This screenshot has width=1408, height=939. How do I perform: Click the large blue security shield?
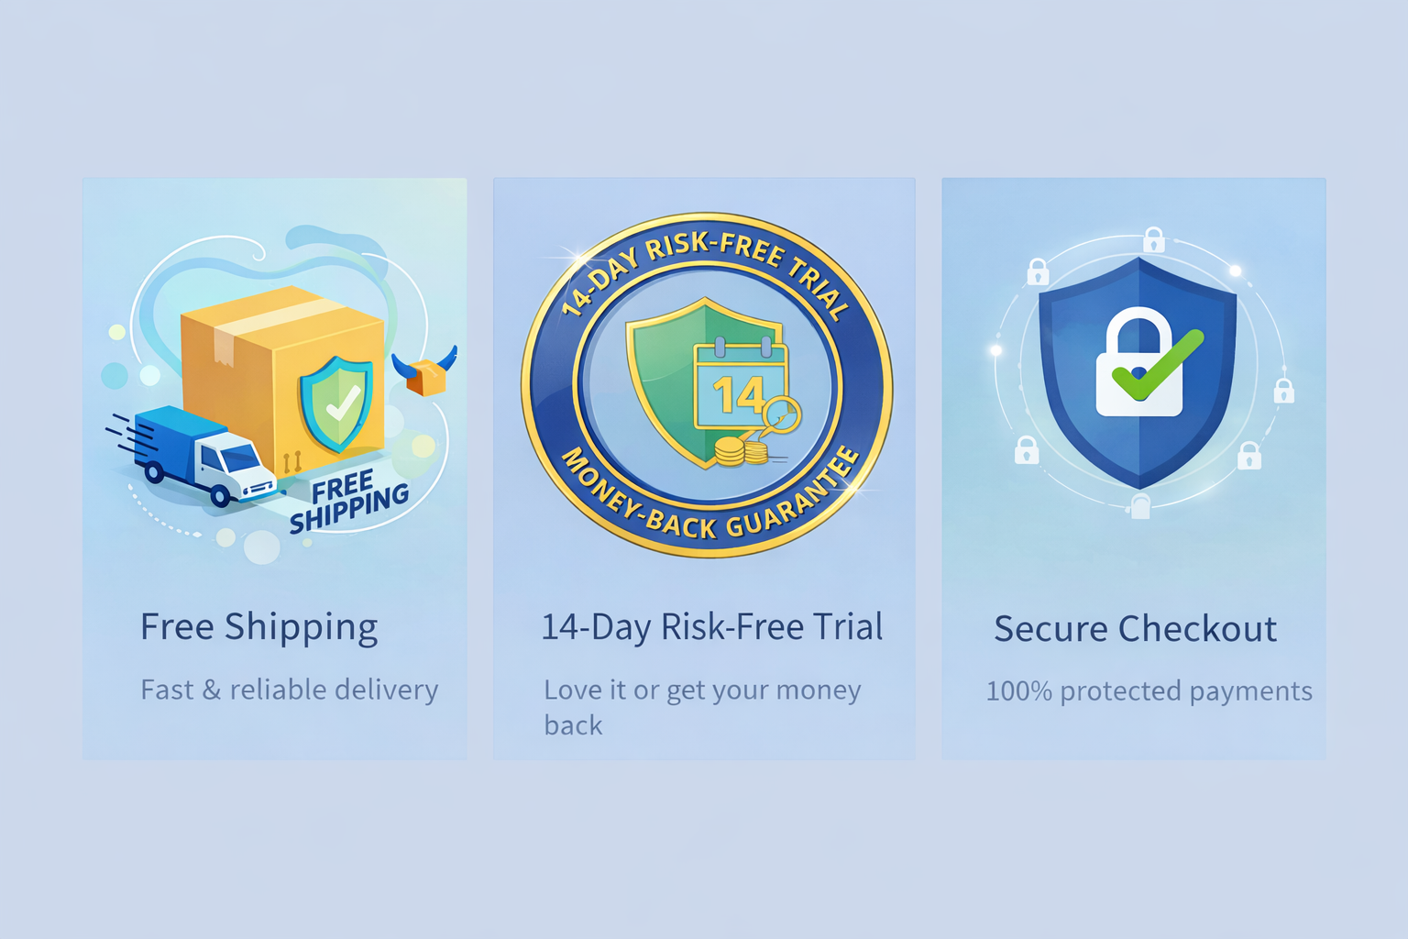[1138, 372]
